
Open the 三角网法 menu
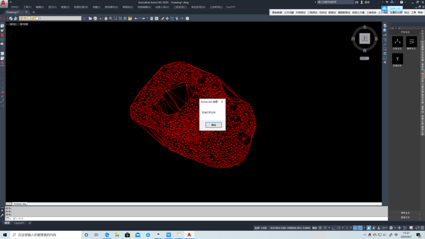point(312,12)
